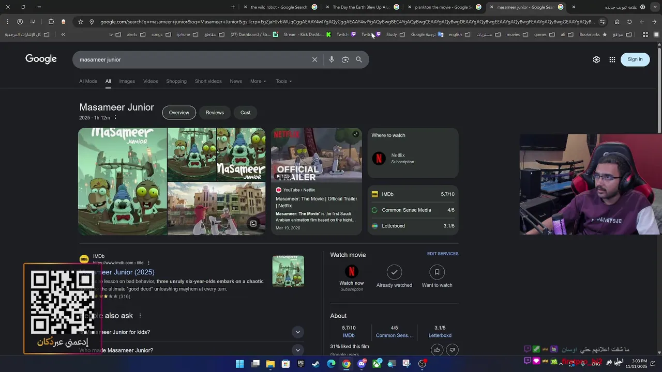The width and height of the screenshot is (662, 372).
Task: Open the Chrome profile icon
Action: coord(20,22)
